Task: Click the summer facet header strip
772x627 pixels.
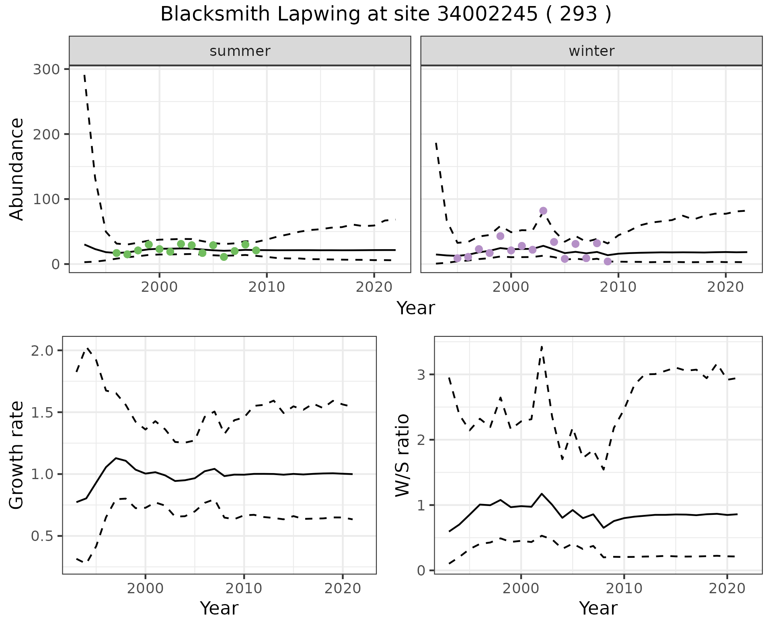Action: [240, 51]
